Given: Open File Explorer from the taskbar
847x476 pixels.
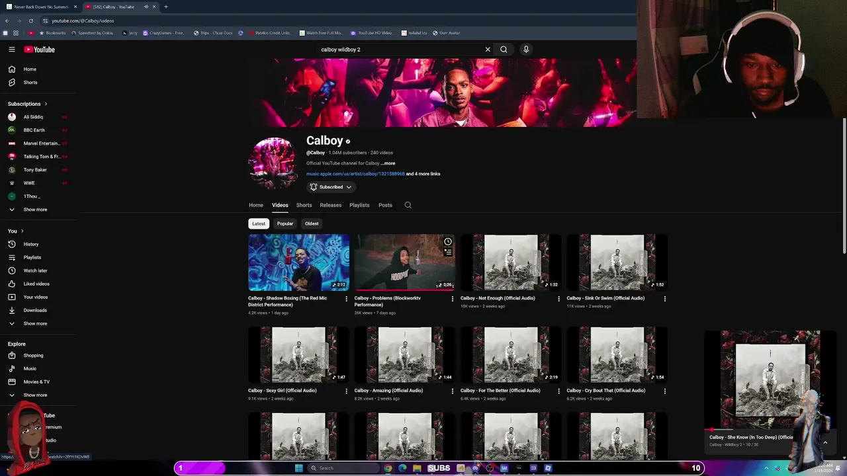Looking at the screenshot, I should 417,468.
